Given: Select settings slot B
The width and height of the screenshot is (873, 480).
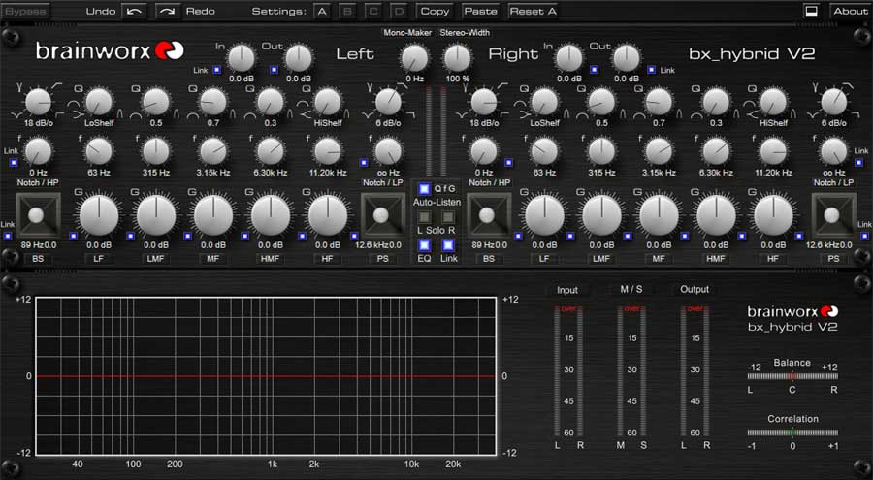Looking at the screenshot, I should point(347,11).
